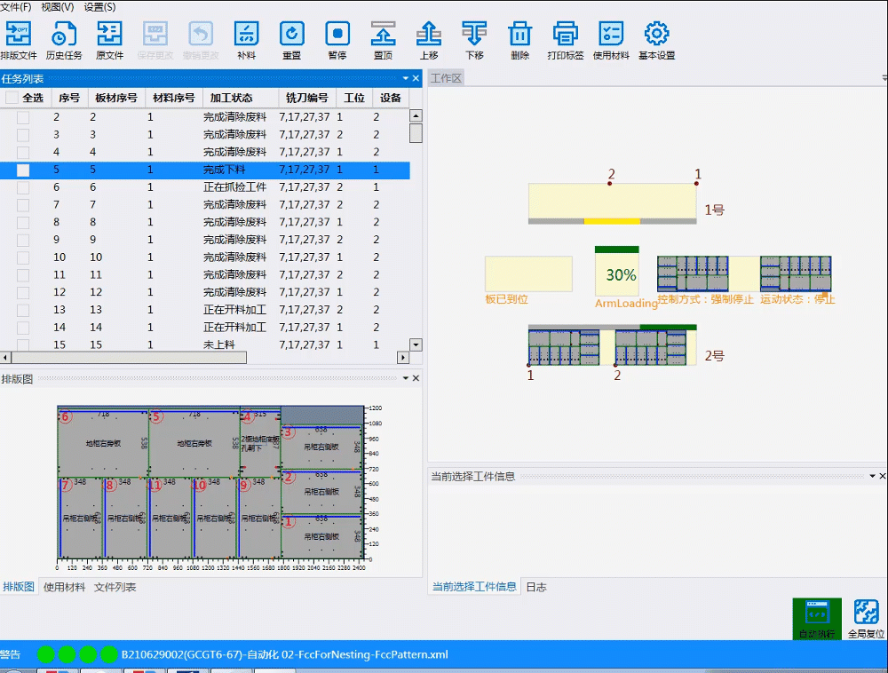The width and height of the screenshot is (888, 673).
Task: Toggle the 全选 select-all checkbox
Action: coord(12,98)
